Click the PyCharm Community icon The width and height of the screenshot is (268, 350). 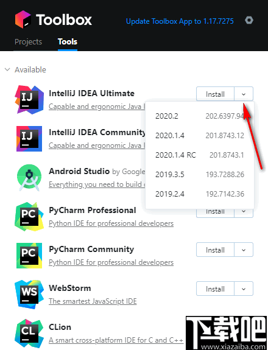(x=29, y=256)
